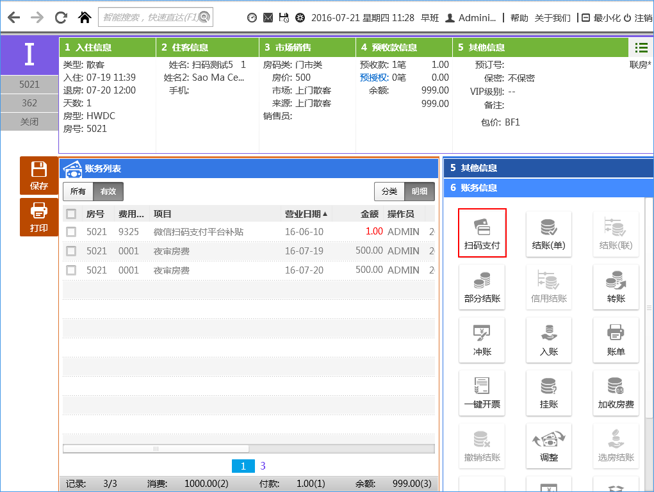Click the 关闭 side button
This screenshot has height=492, width=654.
(x=29, y=122)
